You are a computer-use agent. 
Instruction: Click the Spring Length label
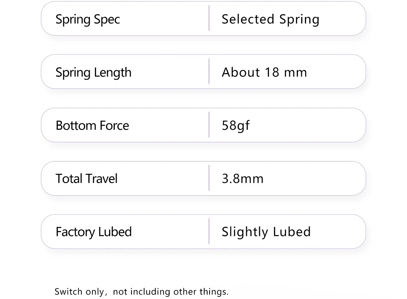click(x=93, y=72)
